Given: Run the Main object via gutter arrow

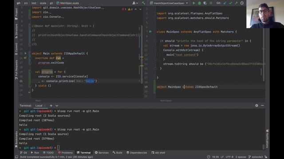Looking at the screenshot, I should click(26, 53).
